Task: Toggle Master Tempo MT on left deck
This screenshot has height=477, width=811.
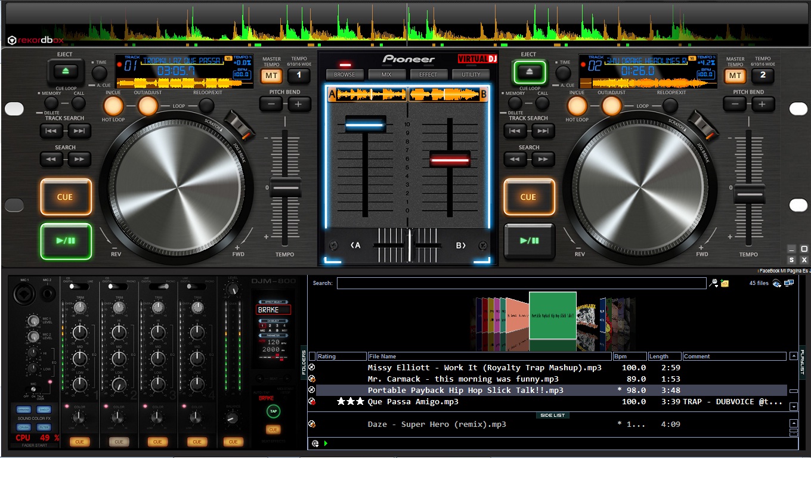Action: click(271, 76)
